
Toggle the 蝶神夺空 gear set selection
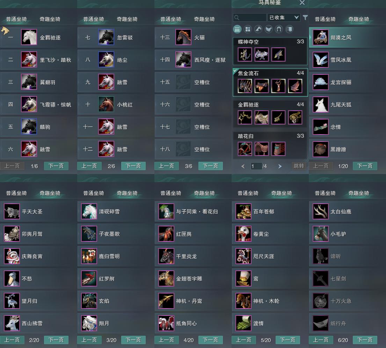[x=270, y=51]
